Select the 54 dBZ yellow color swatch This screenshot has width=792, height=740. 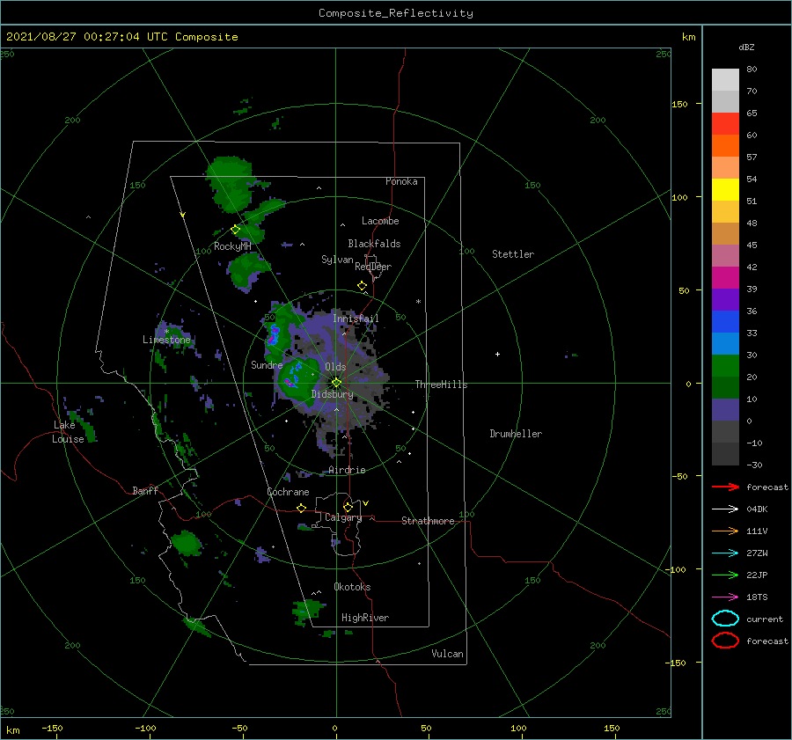[x=725, y=190]
